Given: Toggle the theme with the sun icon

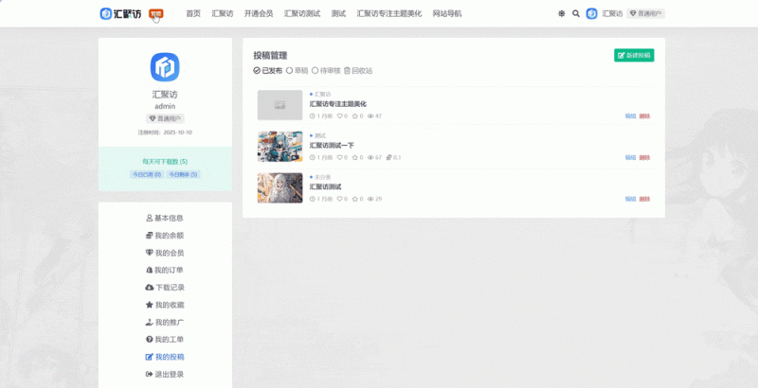Looking at the screenshot, I should pos(561,13).
